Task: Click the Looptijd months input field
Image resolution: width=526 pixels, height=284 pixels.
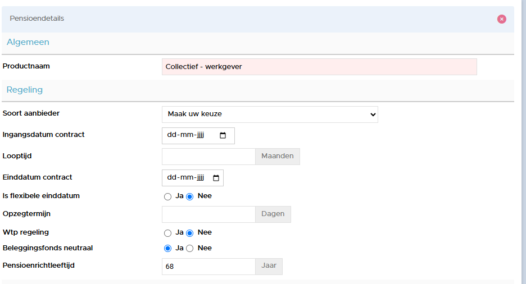Action: coord(208,157)
